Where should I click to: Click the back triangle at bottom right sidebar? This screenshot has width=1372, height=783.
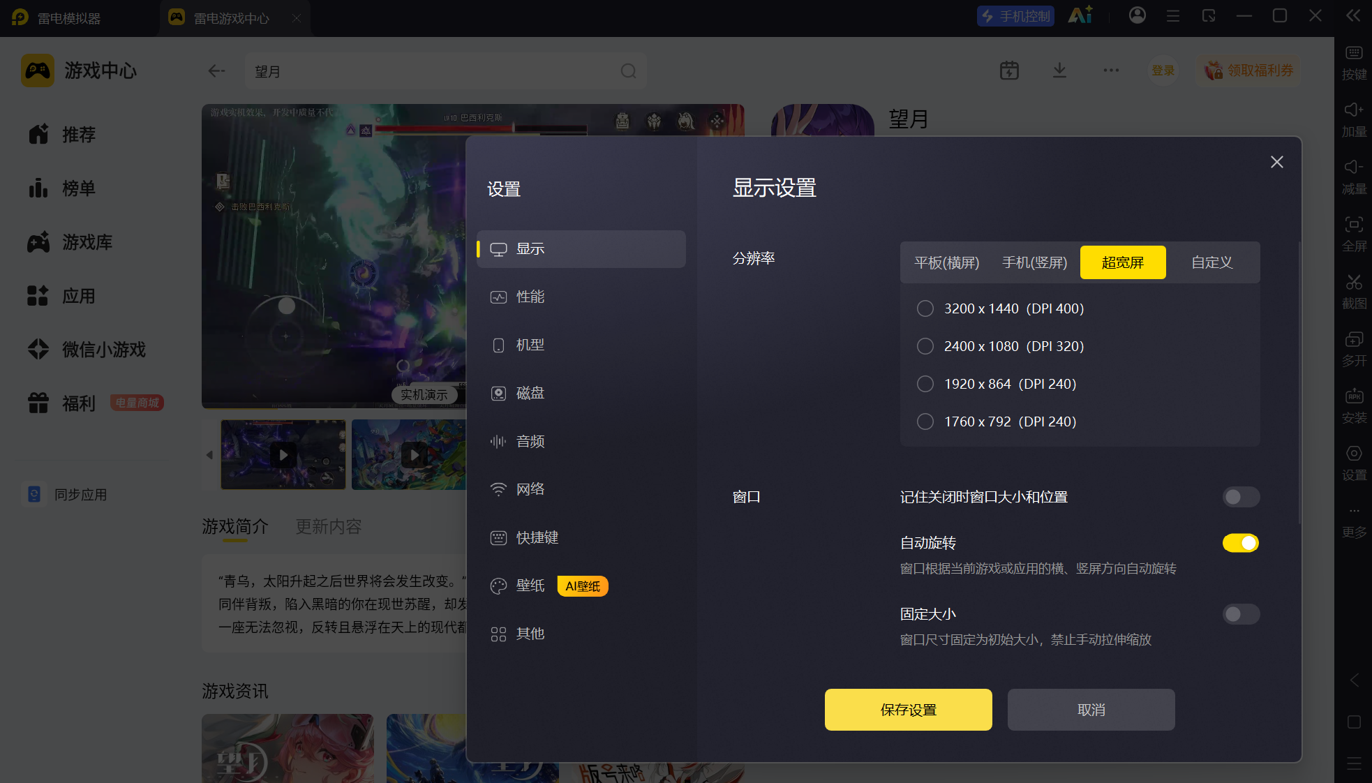pyautogui.click(x=1354, y=680)
